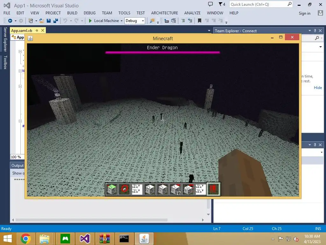Image resolution: width=326 pixels, height=245 pixels.
Task: Open the TOOLS menu
Action: (x=124, y=13)
